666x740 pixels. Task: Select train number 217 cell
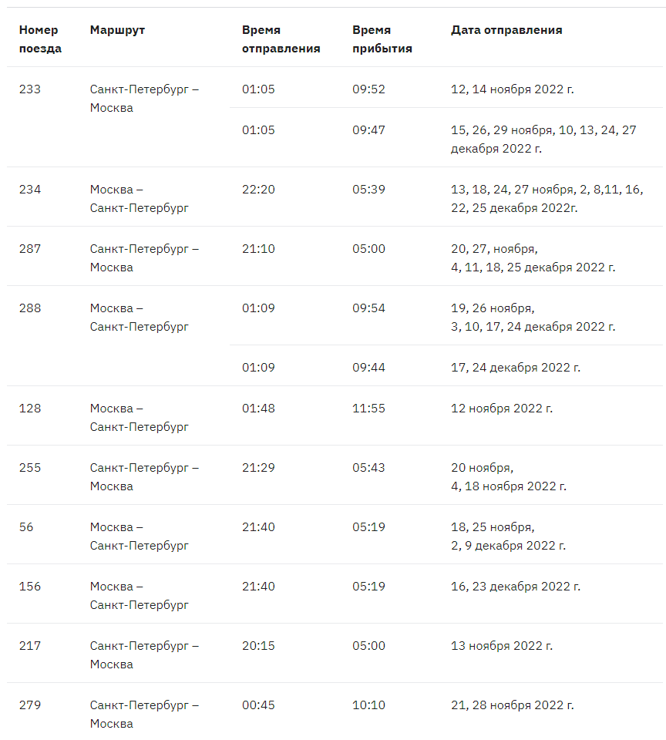pyautogui.click(x=30, y=646)
